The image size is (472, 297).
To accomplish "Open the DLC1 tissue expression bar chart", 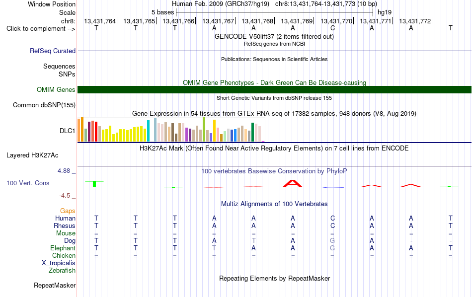I will tap(171, 130).
